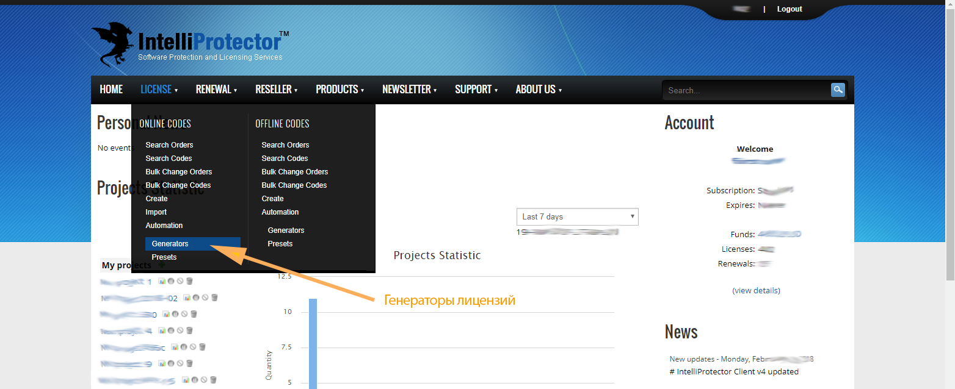This screenshot has width=955, height=389.
Task: Delete the first project ending in 1
Action: [x=189, y=281]
